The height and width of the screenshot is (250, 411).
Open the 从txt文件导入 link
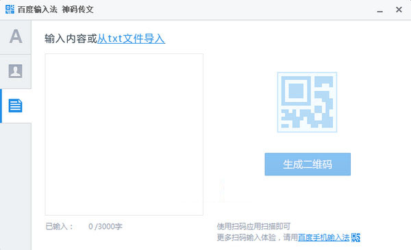click(131, 39)
